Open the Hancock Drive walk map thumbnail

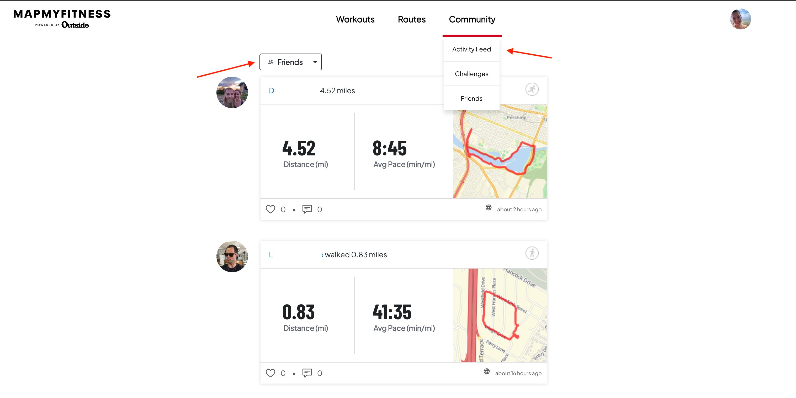pos(500,315)
